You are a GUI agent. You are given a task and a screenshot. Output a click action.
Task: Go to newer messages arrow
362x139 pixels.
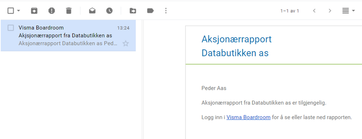pos(314,10)
